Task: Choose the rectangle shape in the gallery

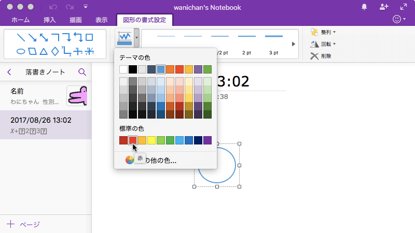Action: pos(89,37)
